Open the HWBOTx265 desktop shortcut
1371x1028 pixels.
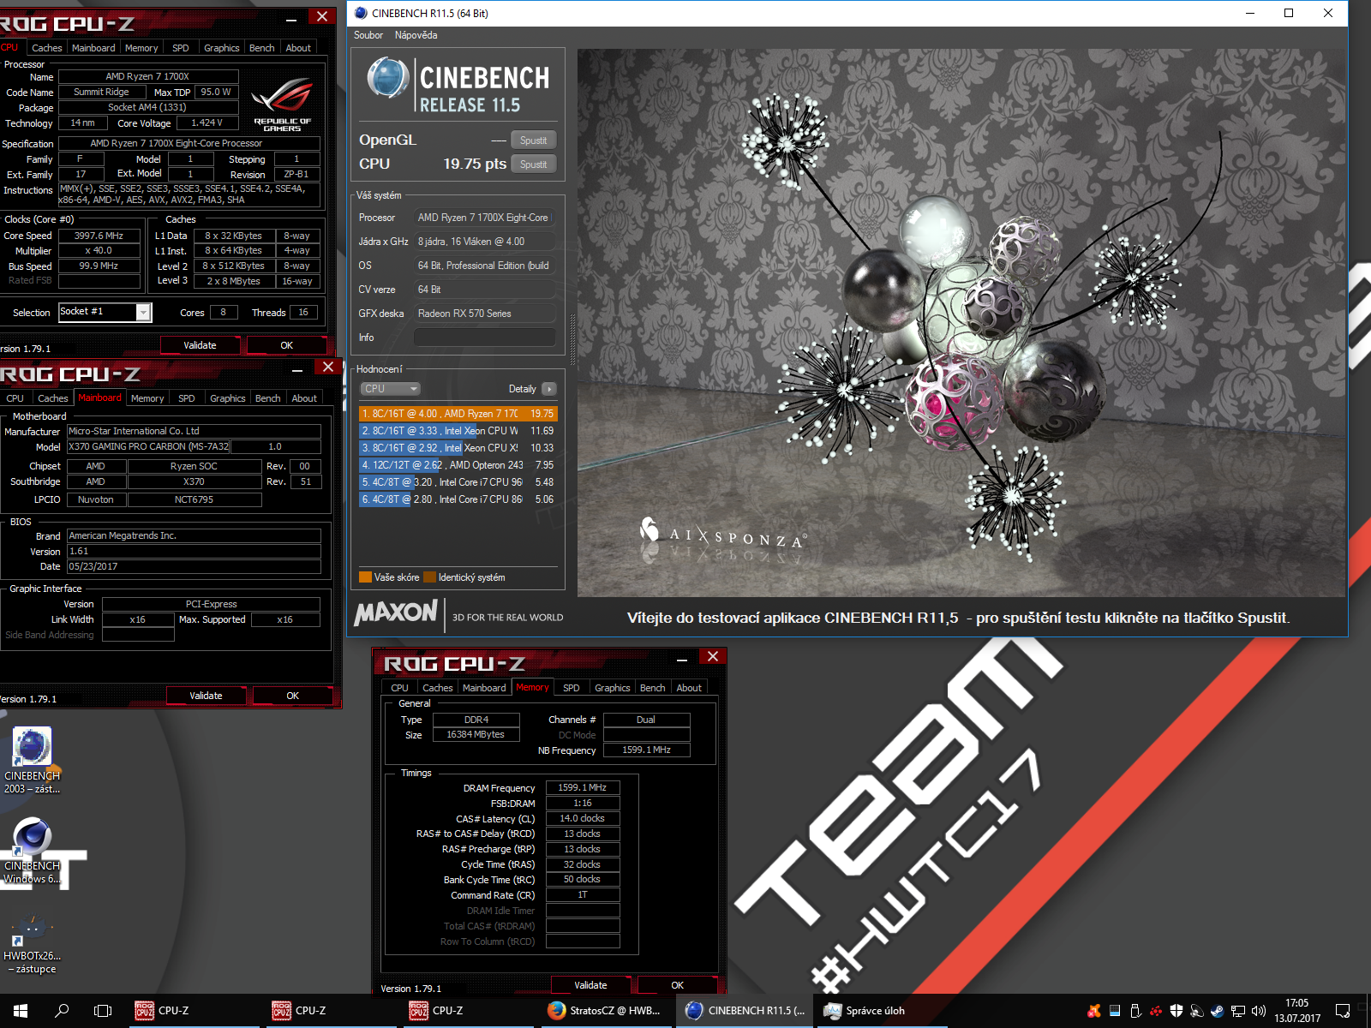pos(33,943)
